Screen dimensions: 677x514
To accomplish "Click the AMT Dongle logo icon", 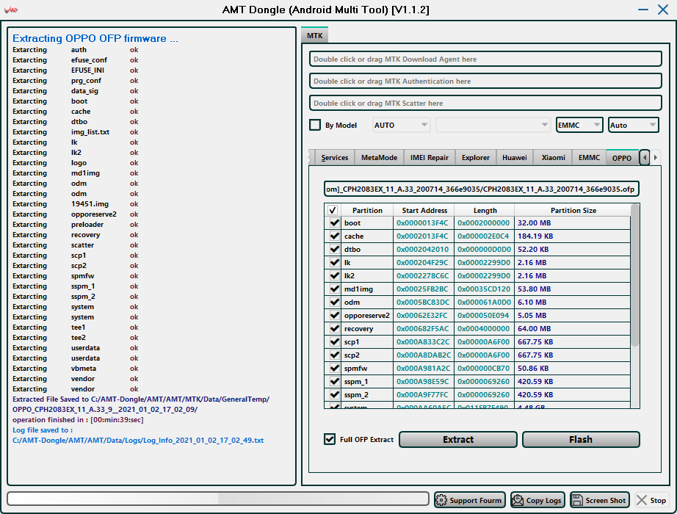I will coord(10,10).
